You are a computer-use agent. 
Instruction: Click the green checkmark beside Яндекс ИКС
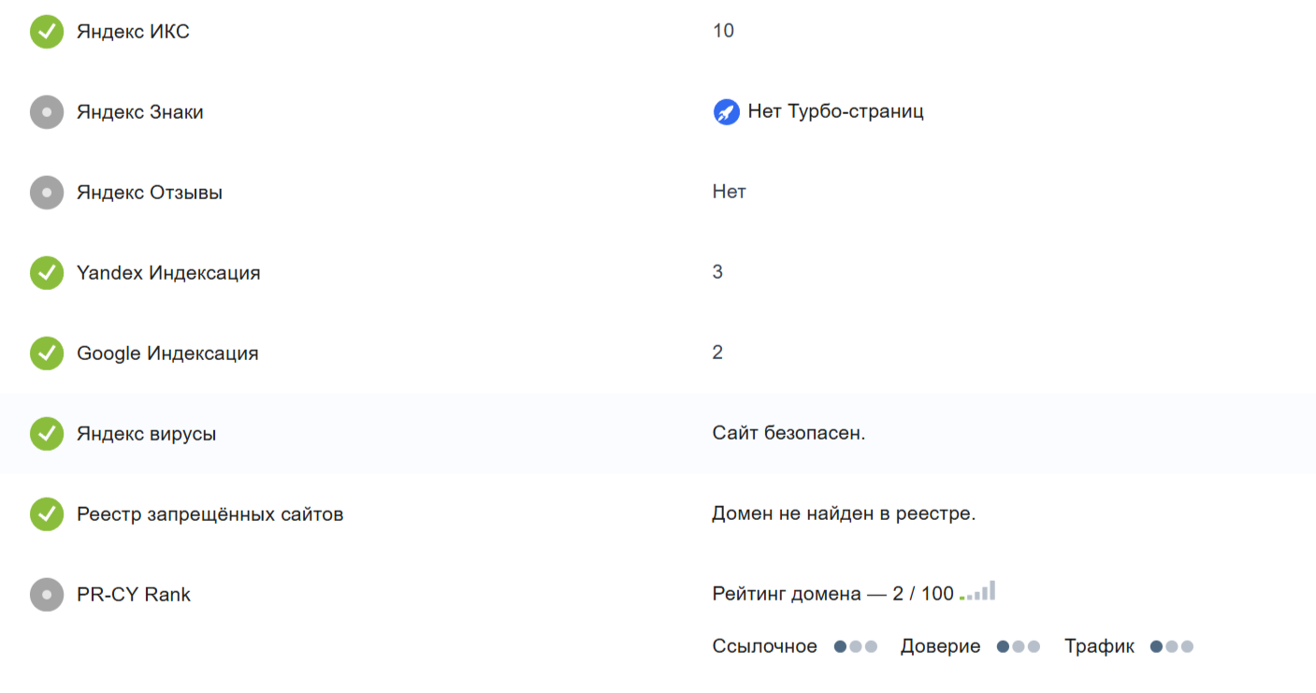[47, 32]
